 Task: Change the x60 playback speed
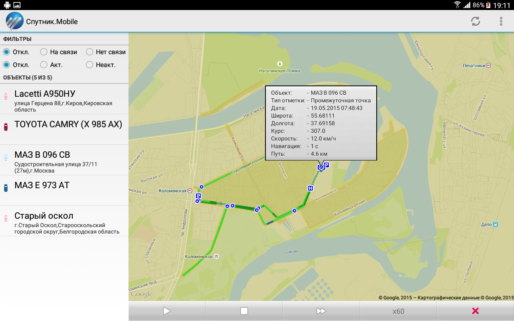pos(398,311)
